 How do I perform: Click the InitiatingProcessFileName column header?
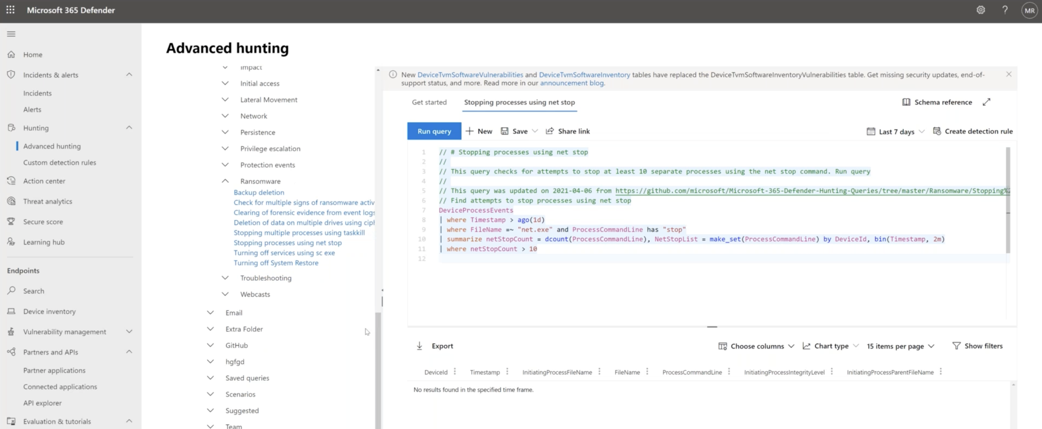coord(557,372)
